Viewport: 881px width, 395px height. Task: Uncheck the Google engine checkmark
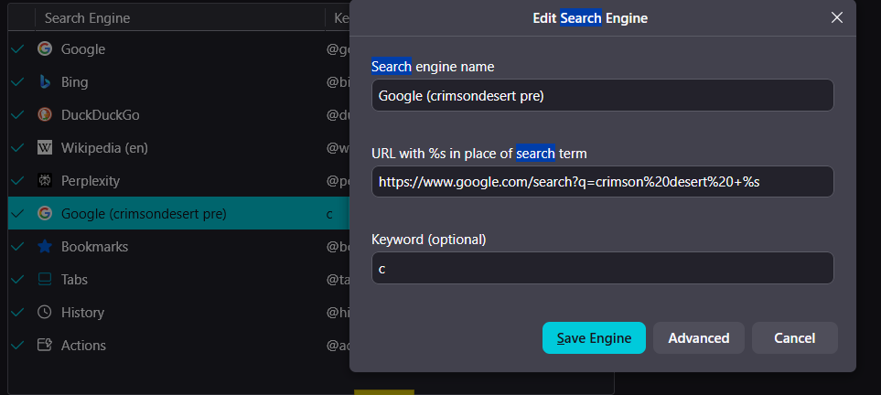[x=17, y=48]
